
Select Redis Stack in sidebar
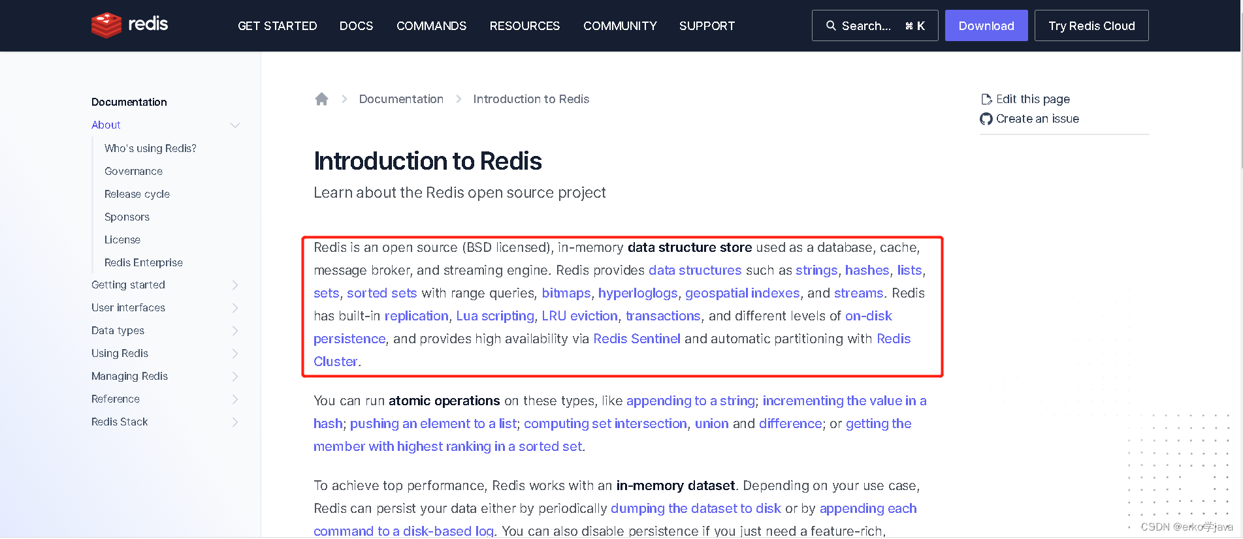120,422
